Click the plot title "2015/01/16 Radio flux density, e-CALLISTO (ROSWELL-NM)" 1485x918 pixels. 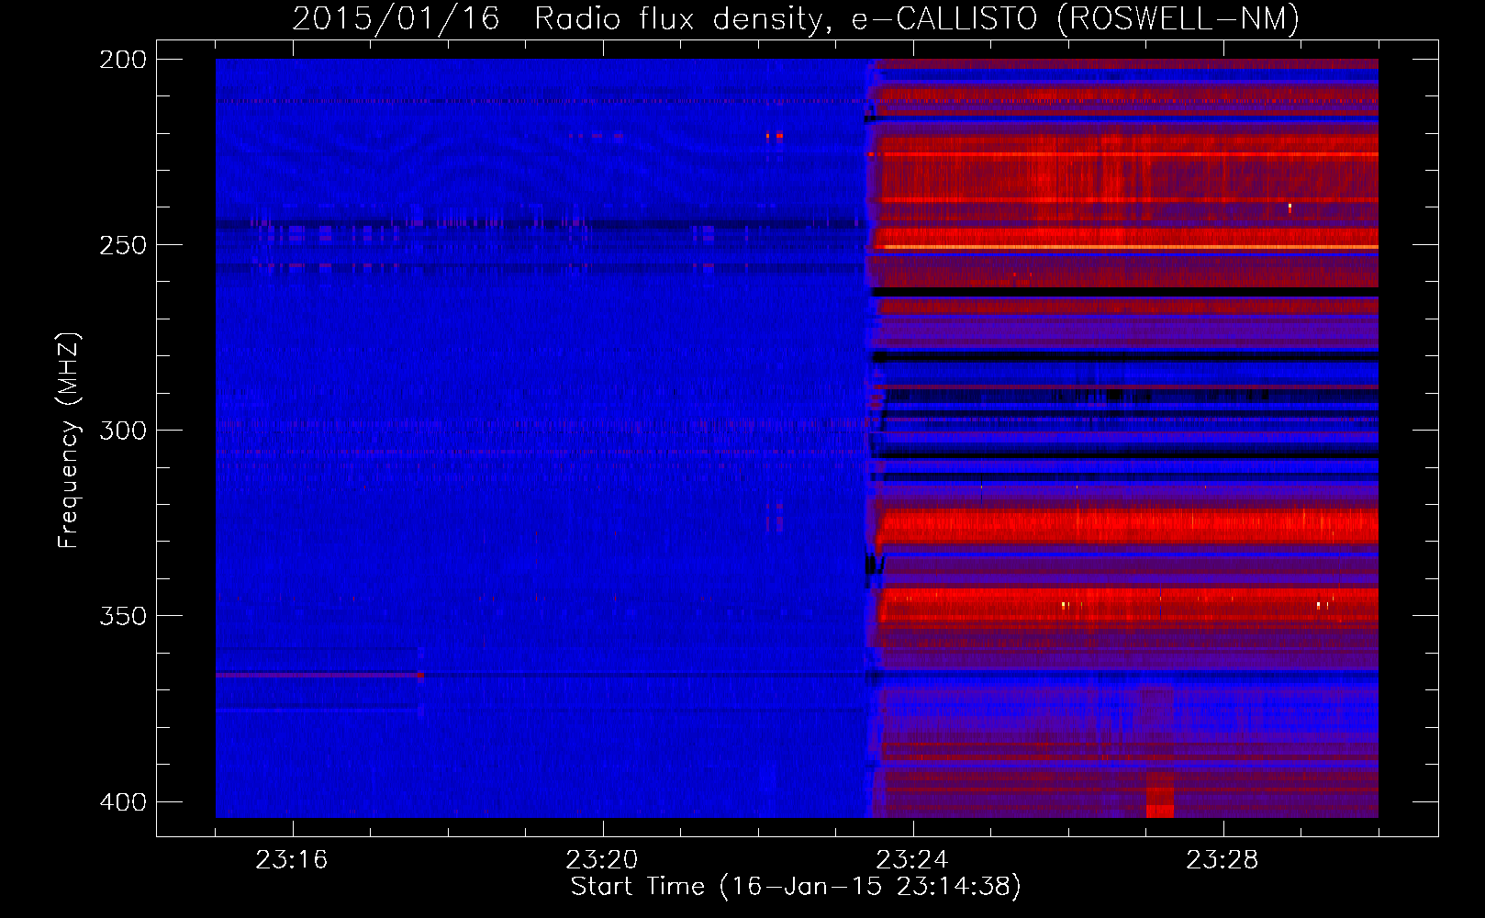[x=796, y=18]
